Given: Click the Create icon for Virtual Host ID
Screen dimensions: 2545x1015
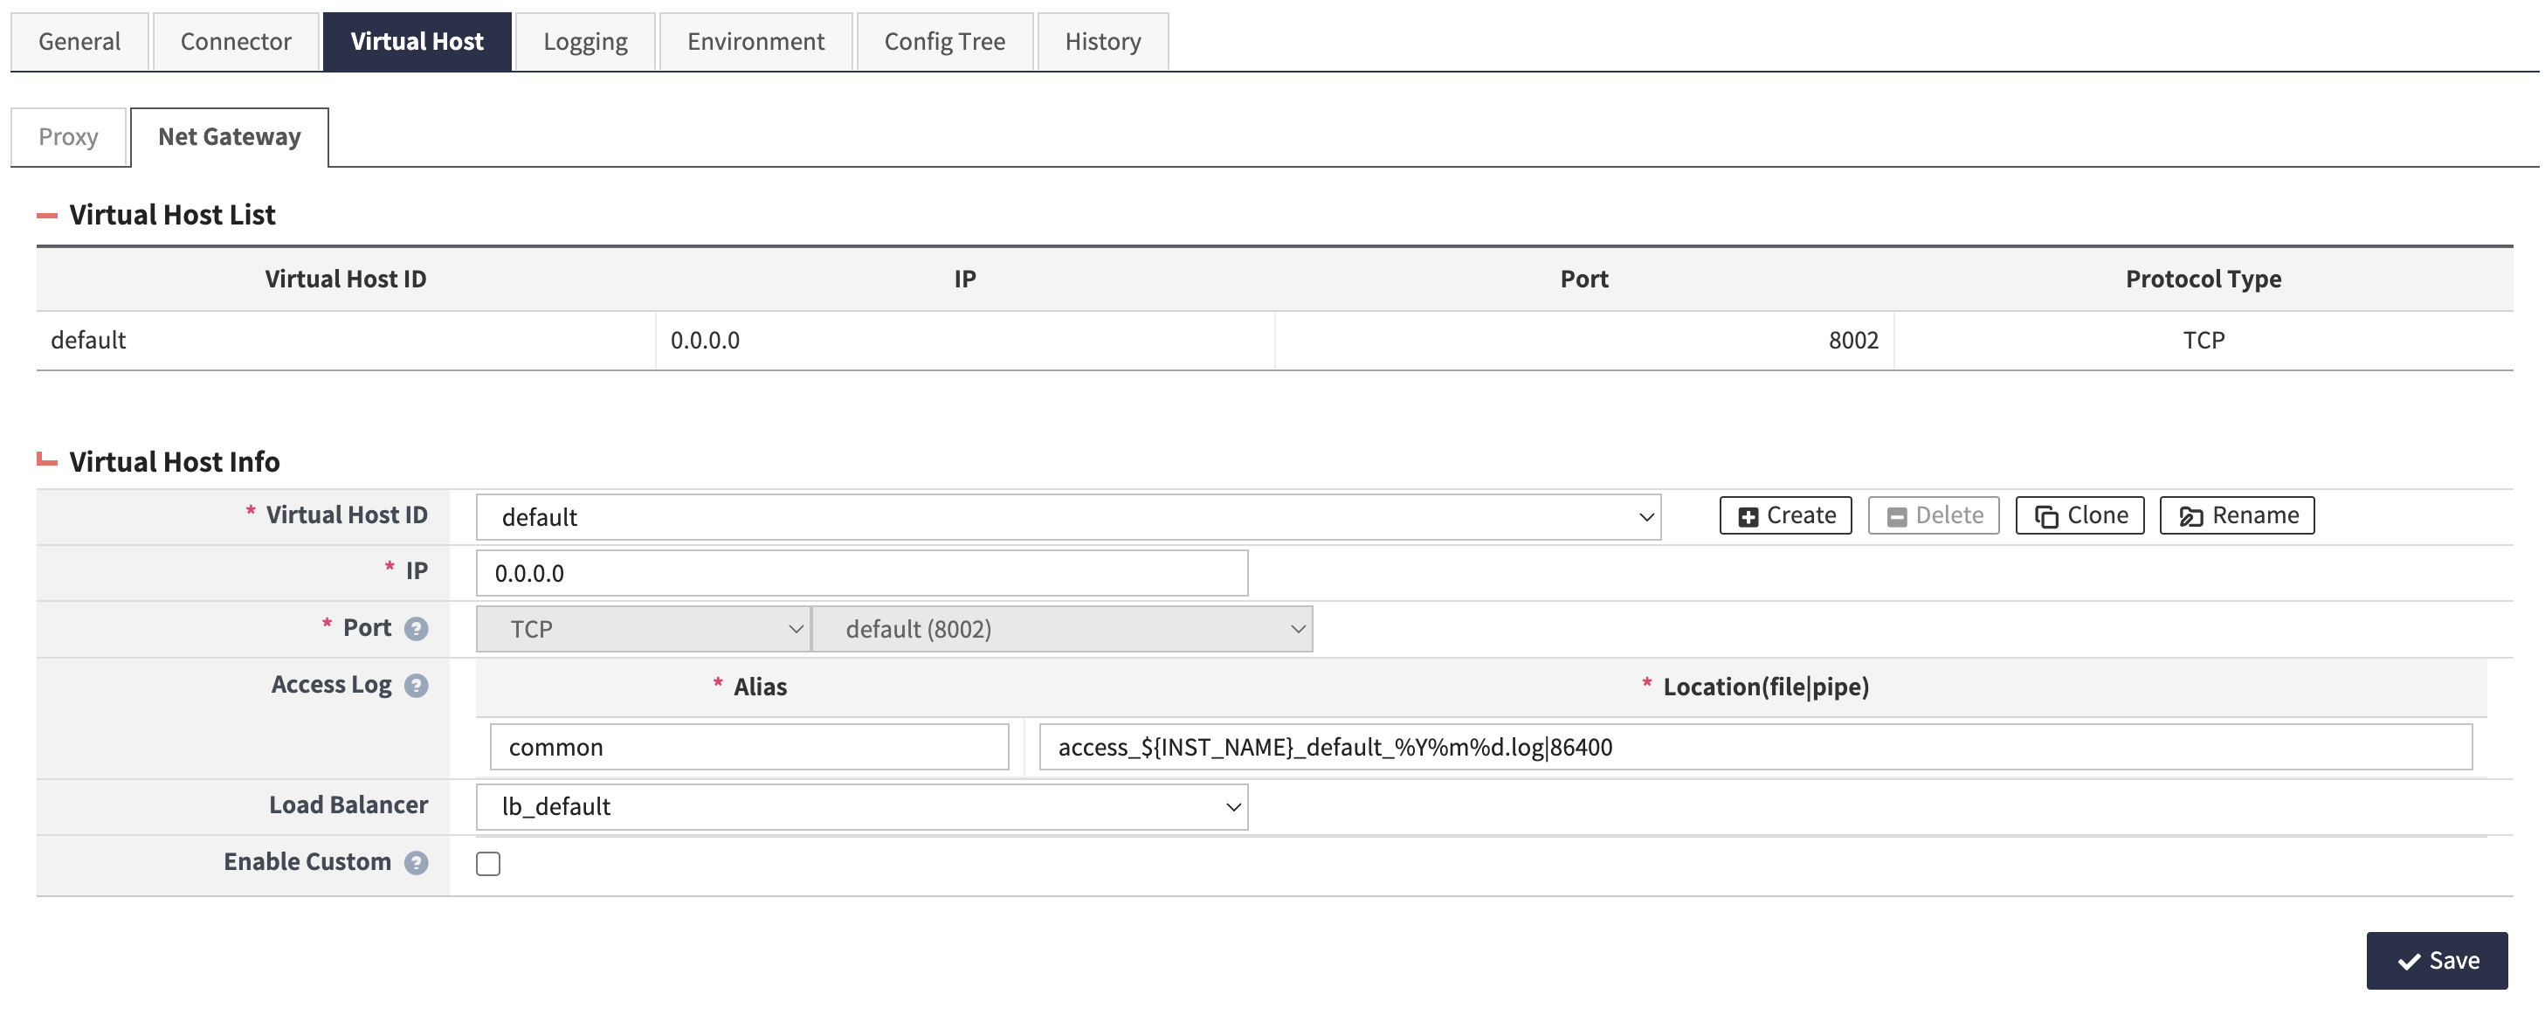Looking at the screenshot, I should (1748, 514).
